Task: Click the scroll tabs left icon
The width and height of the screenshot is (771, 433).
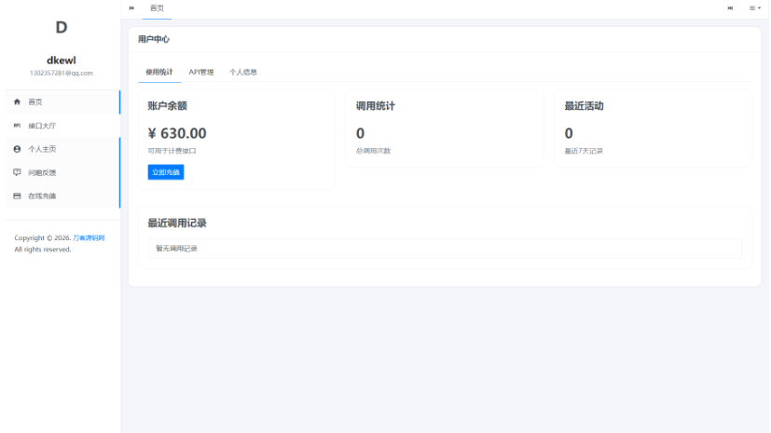Action: coord(131,7)
